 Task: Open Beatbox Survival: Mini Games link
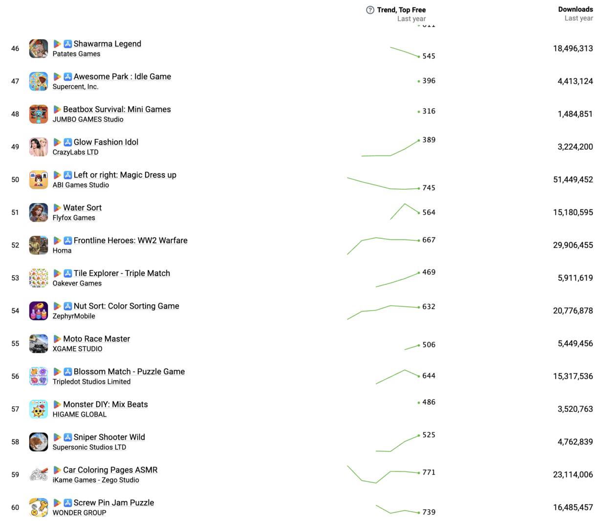pyautogui.click(x=117, y=109)
